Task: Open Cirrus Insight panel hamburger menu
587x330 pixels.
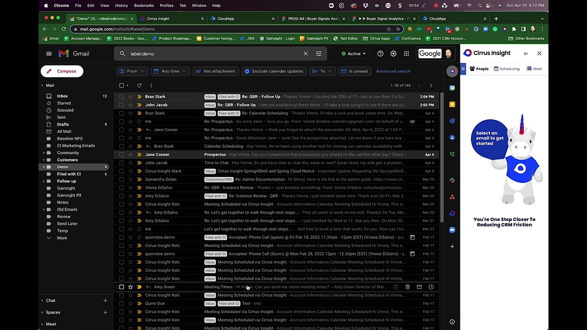Action: (463, 69)
